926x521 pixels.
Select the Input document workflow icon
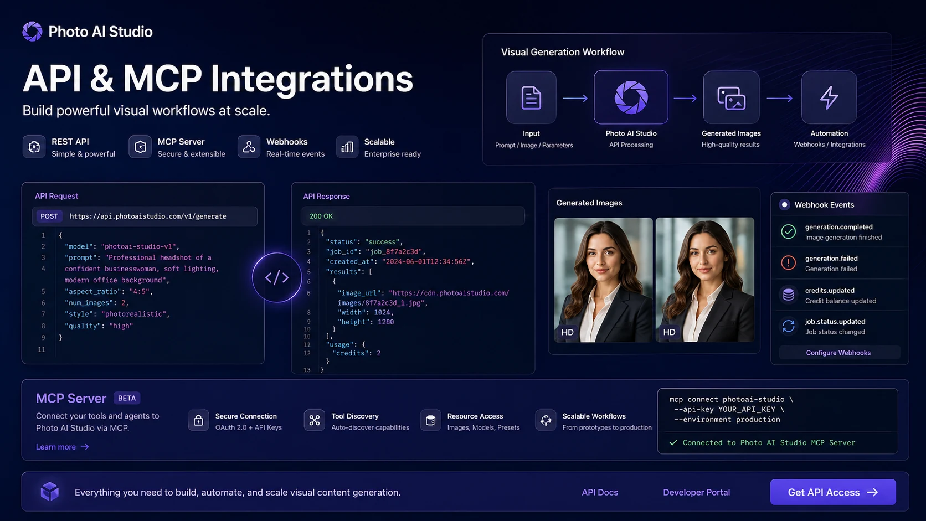click(531, 97)
